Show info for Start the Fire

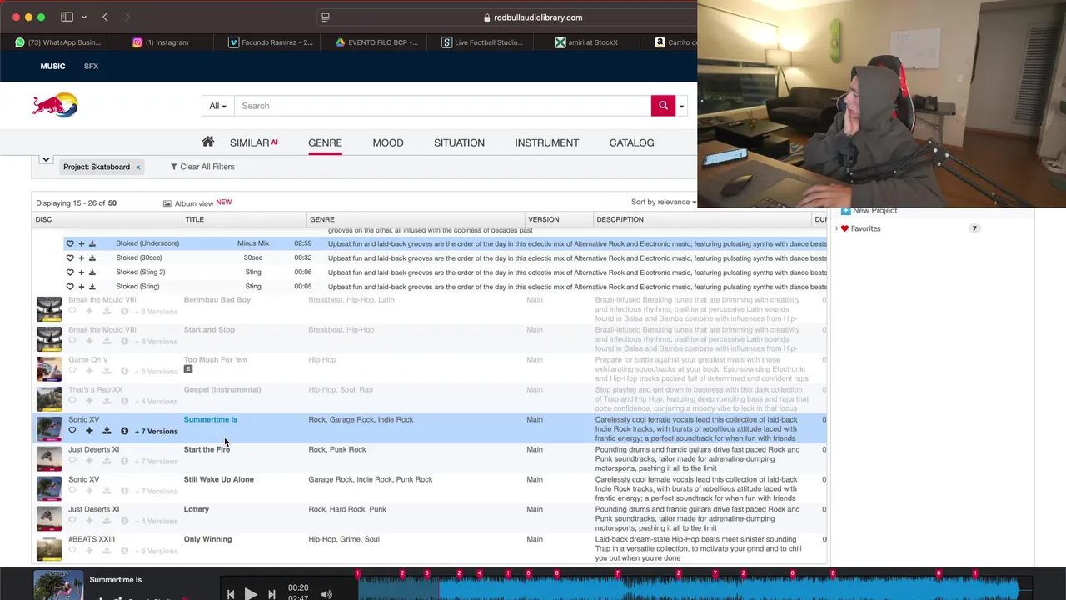pos(124,461)
